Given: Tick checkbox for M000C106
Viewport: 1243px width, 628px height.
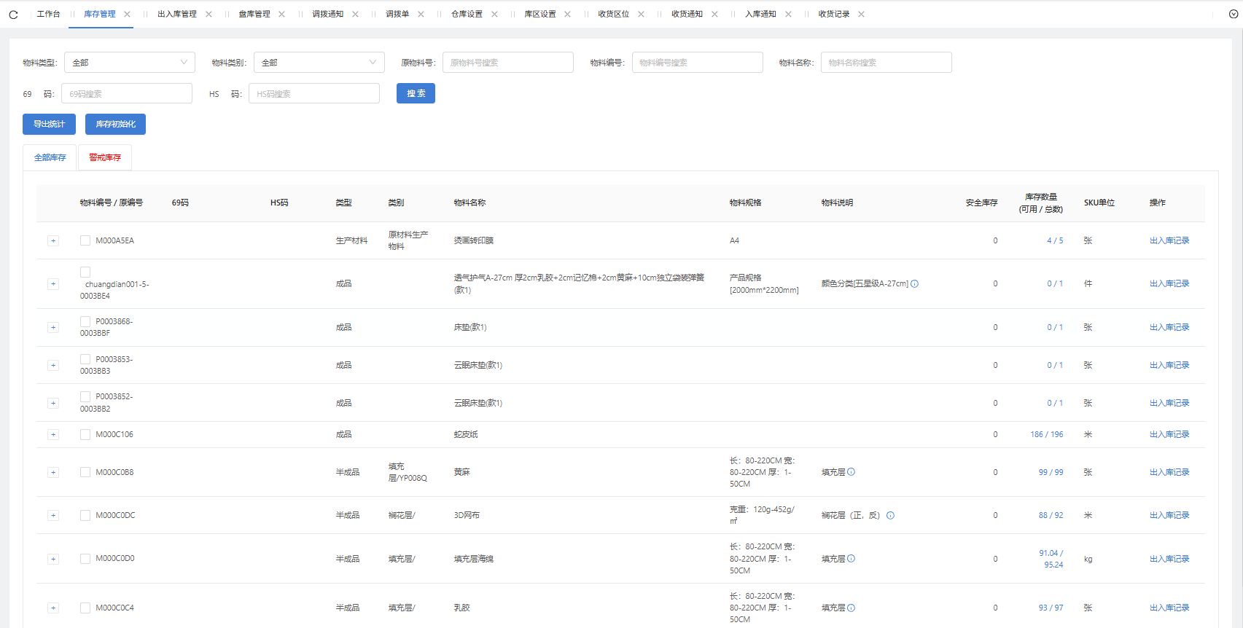Looking at the screenshot, I should [85, 434].
